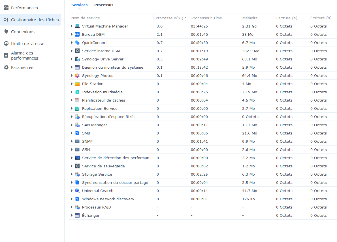This screenshot has height=242, width=337.
Task: Click the Daemon du moniteur du système icon
Action: [x=77, y=68]
